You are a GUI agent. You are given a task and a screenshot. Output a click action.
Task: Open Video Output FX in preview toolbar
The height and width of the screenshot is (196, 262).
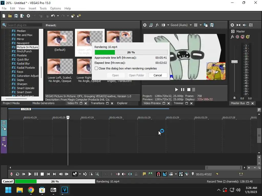pos(157,25)
